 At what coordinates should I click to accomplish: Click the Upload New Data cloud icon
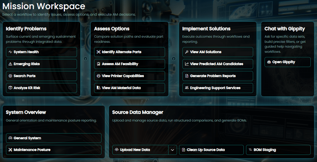117,150
